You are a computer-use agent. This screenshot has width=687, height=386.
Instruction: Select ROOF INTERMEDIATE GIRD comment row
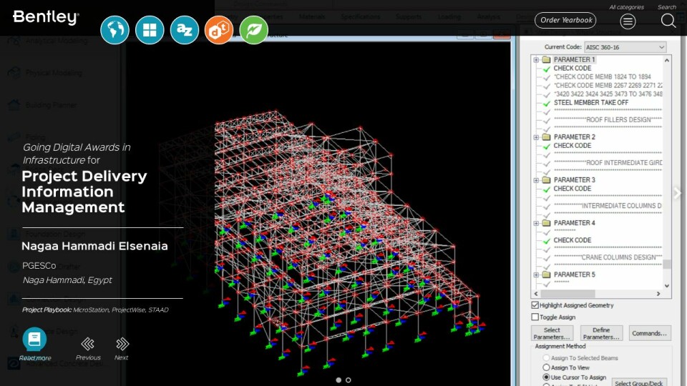(x=608, y=163)
